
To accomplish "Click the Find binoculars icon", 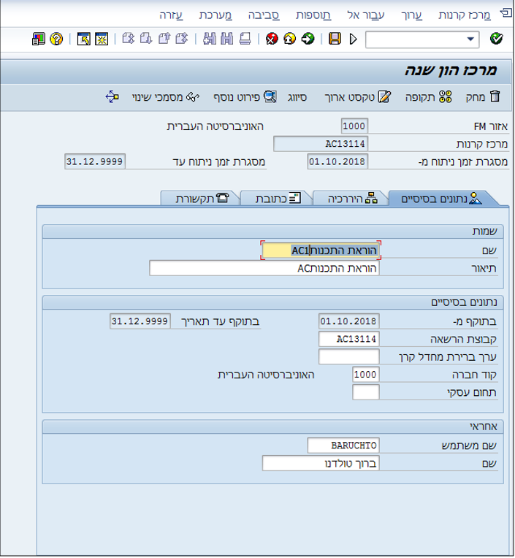I will coord(226,39).
